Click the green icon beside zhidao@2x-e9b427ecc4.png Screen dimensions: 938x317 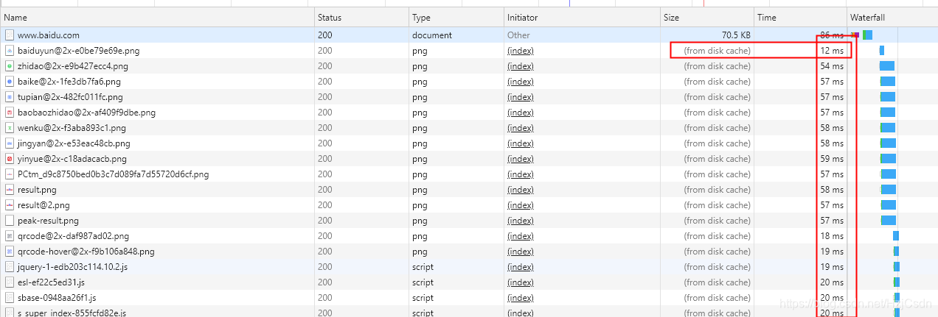pyautogui.click(x=10, y=66)
